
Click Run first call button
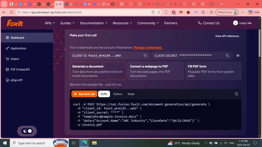click(84, 94)
